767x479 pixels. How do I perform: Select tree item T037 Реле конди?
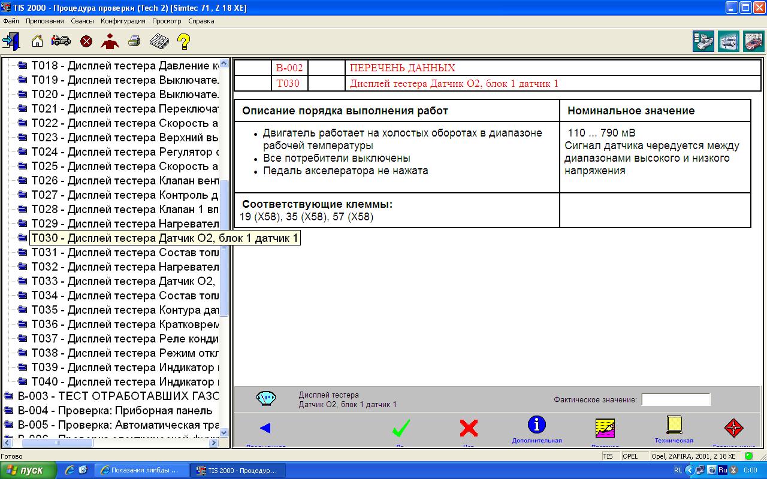click(125, 339)
